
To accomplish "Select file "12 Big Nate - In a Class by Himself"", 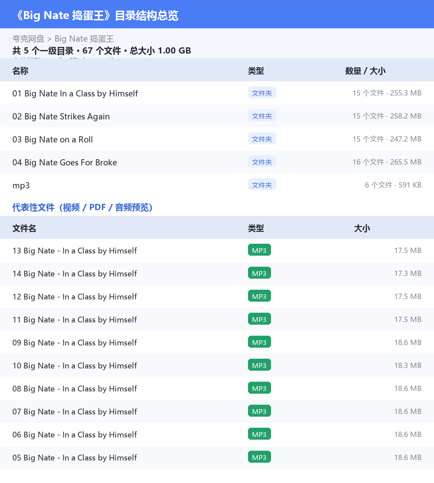I will (x=74, y=297).
